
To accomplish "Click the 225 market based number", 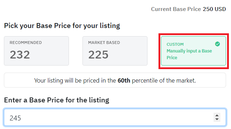I will 98,55.
